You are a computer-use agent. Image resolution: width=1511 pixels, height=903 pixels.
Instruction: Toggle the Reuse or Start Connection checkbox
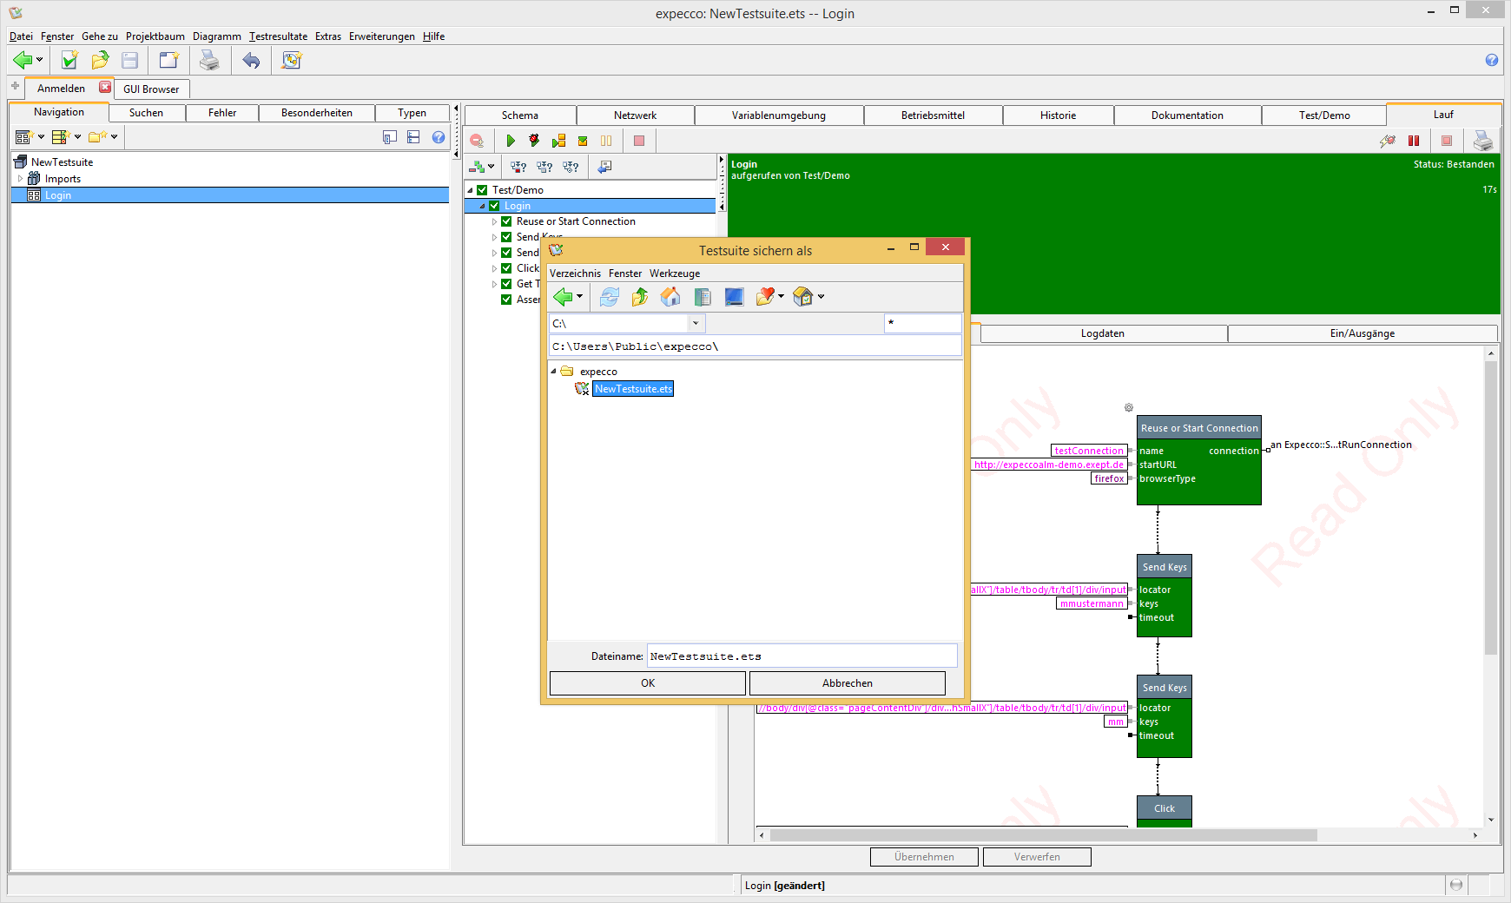click(x=506, y=221)
